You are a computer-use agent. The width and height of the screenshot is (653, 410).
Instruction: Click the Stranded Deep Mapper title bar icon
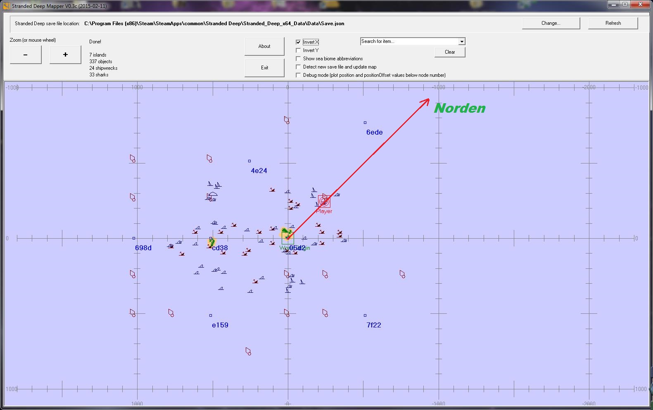[6, 6]
